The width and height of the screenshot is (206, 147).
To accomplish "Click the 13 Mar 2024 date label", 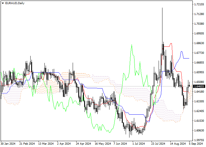I will pyautogui.click(x=46, y=144).
